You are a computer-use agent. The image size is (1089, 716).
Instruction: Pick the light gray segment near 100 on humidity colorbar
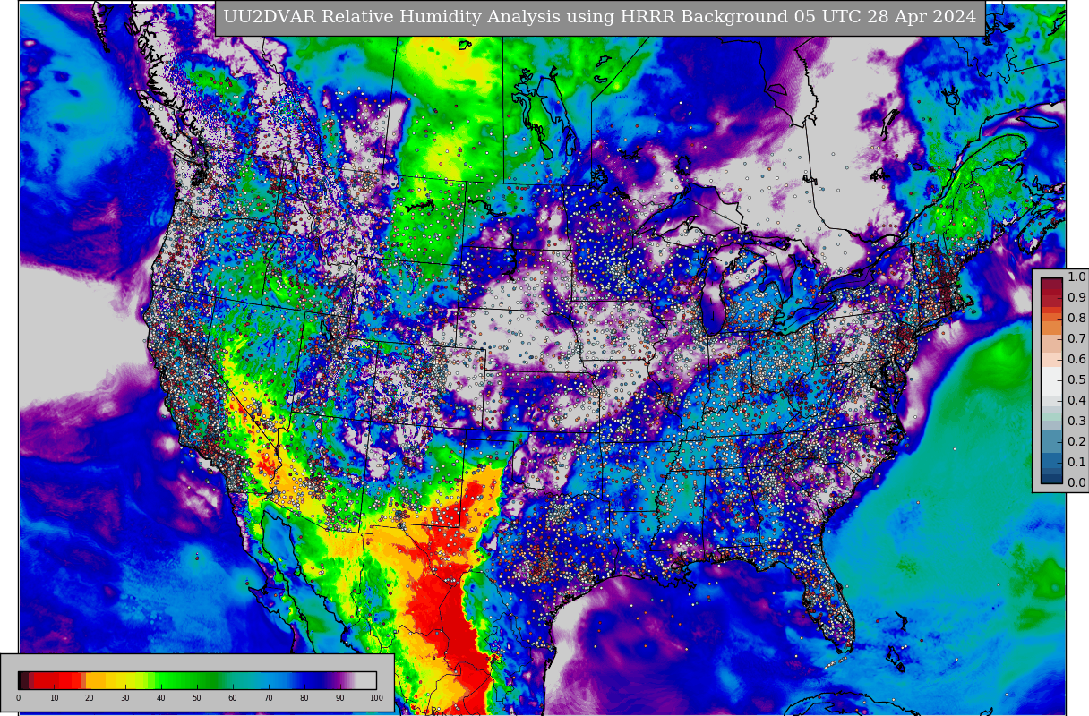tap(366, 680)
